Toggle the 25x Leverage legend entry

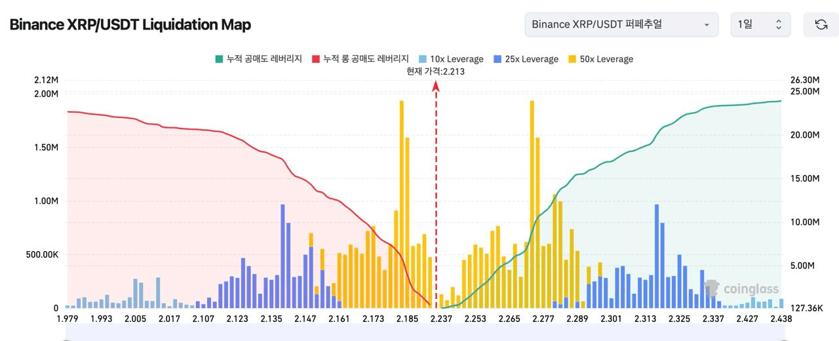pyautogui.click(x=526, y=59)
